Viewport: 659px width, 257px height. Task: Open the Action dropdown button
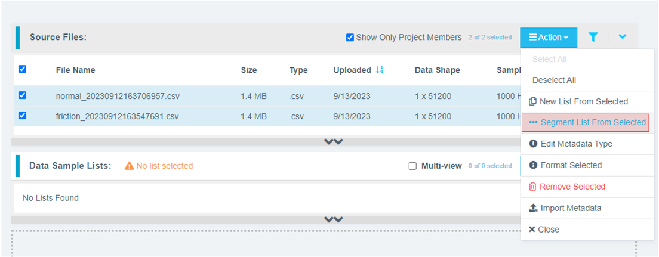(x=548, y=37)
